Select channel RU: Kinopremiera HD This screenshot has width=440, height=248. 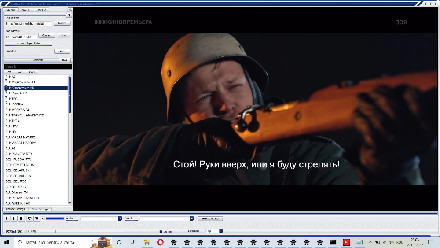click(x=36, y=88)
